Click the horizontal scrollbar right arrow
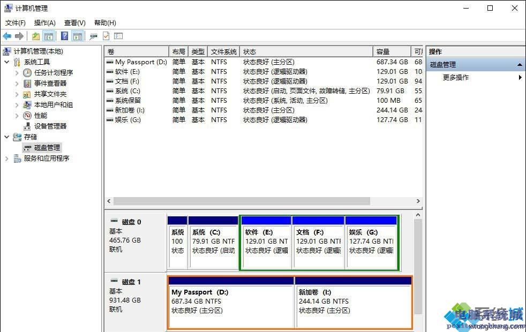Viewport: 526px width, 332px height. click(x=418, y=201)
